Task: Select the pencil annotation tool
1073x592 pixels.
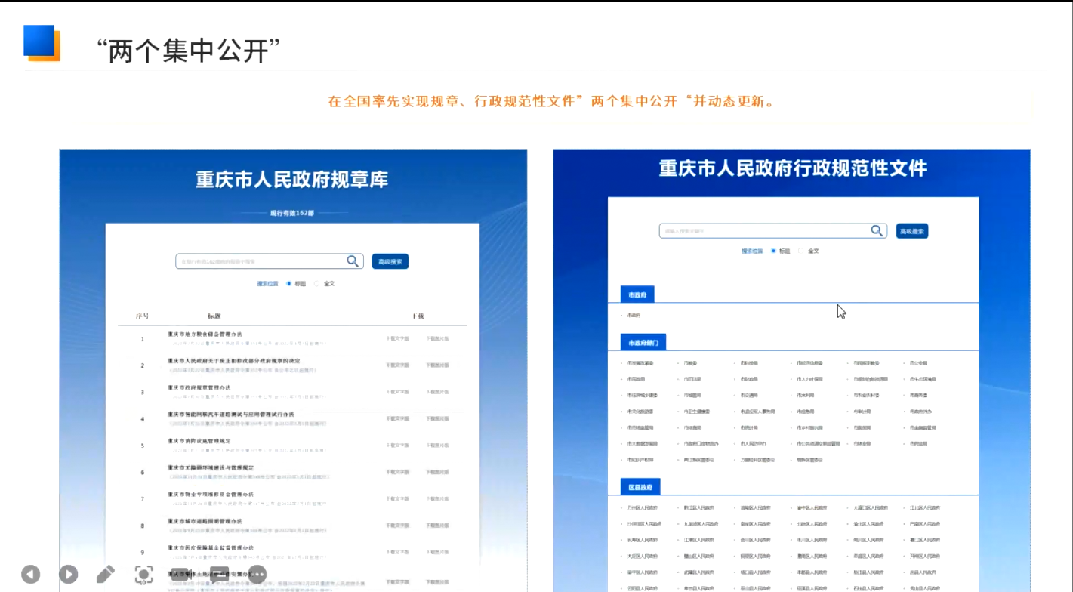Action: [106, 574]
